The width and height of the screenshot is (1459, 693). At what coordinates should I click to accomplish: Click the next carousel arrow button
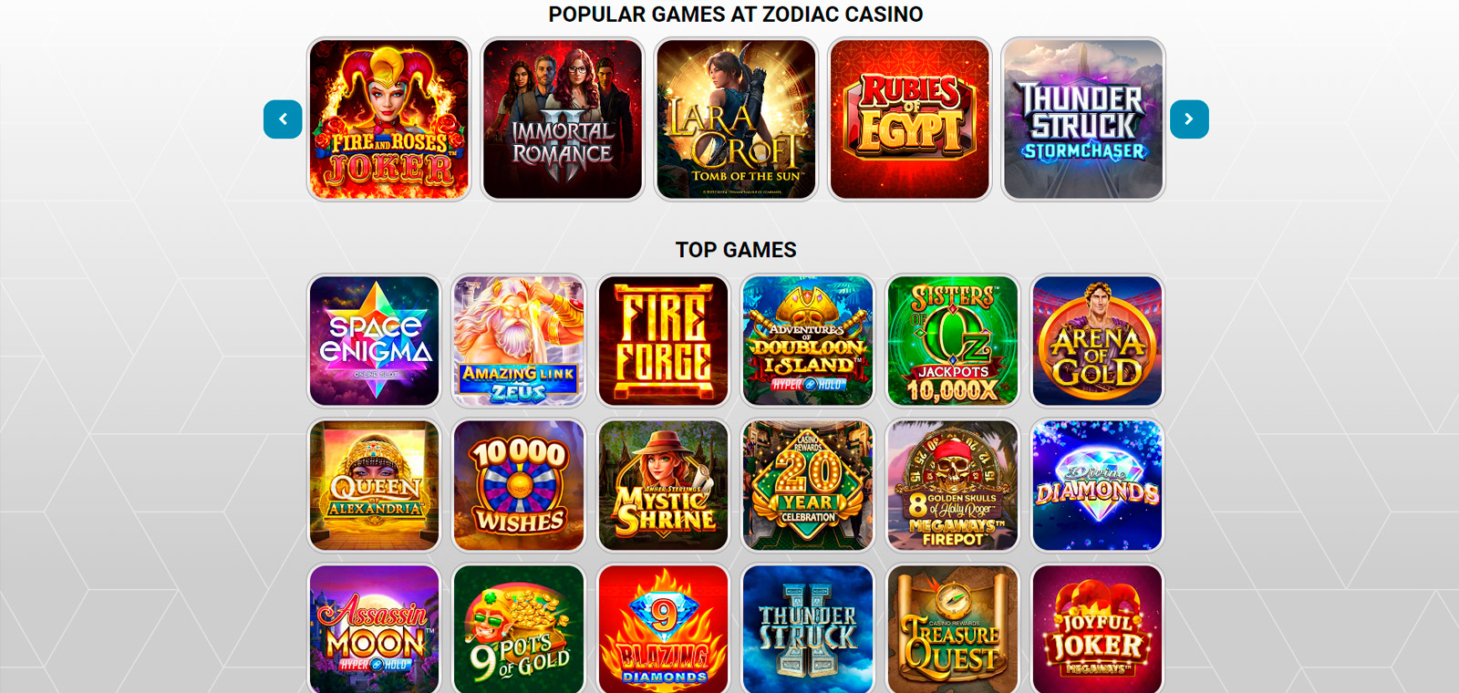click(x=1189, y=119)
